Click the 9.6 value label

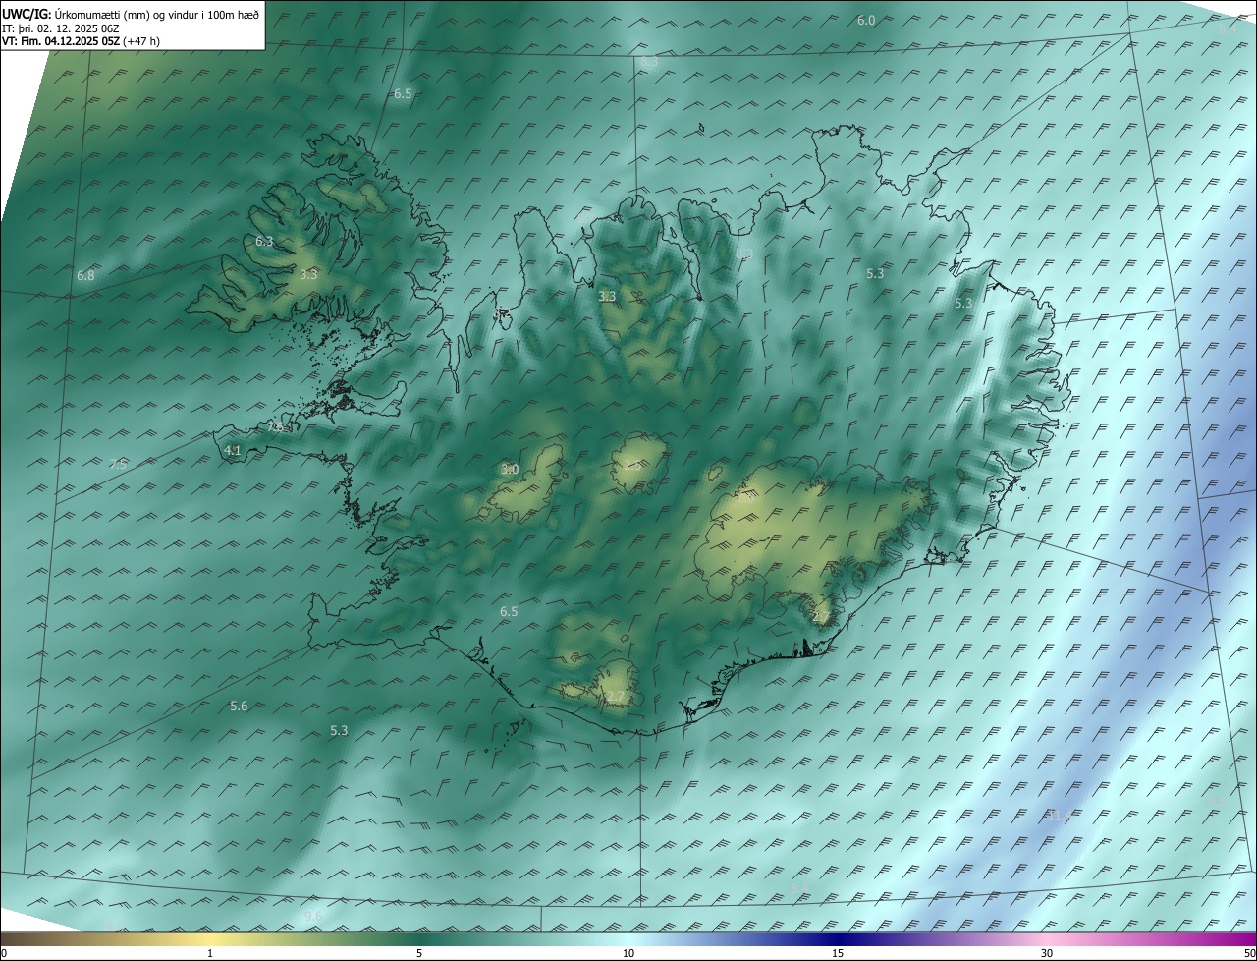click(313, 916)
